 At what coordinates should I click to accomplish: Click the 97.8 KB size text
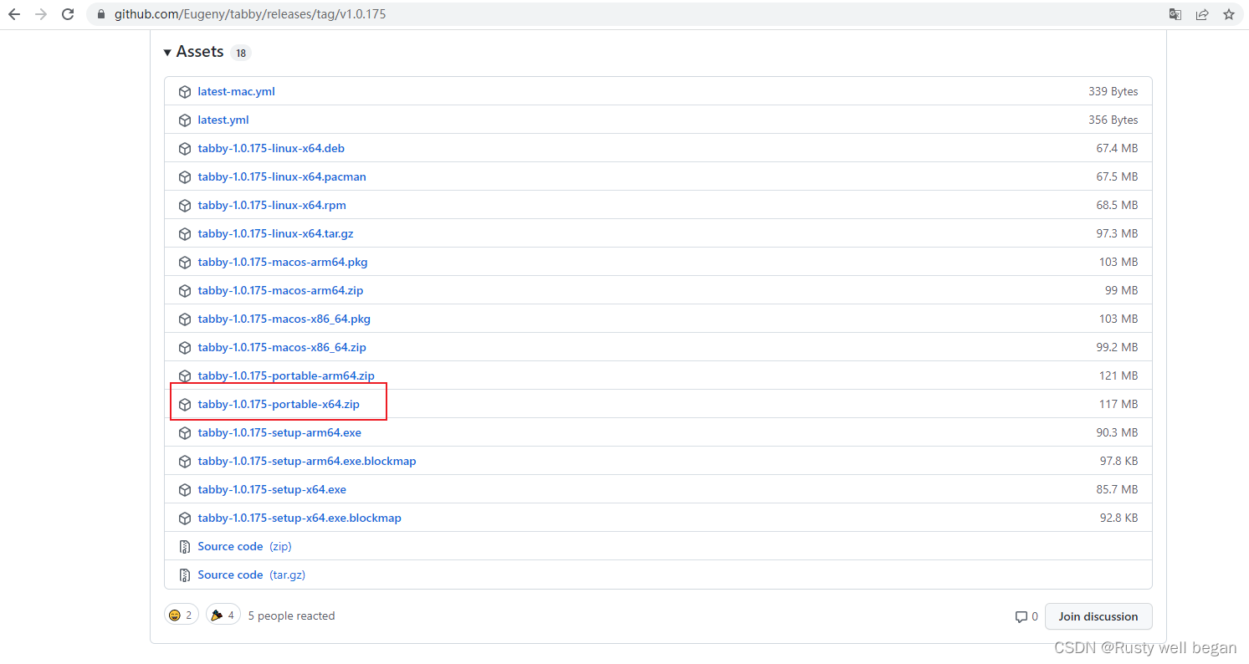pyautogui.click(x=1119, y=461)
